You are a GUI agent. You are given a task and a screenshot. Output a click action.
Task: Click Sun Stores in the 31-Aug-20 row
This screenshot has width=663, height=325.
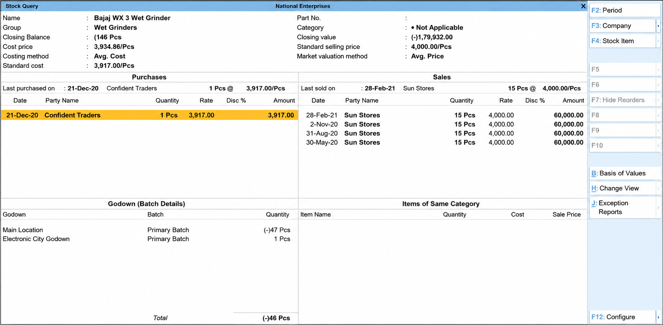[362, 133]
